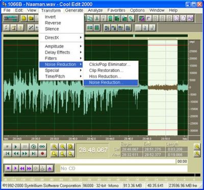Click the Copy icon beside the scissors
The width and height of the screenshot is (204, 190).
[90, 18]
